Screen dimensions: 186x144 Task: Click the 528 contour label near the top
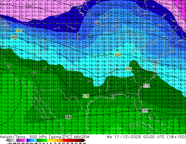pos(97,14)
